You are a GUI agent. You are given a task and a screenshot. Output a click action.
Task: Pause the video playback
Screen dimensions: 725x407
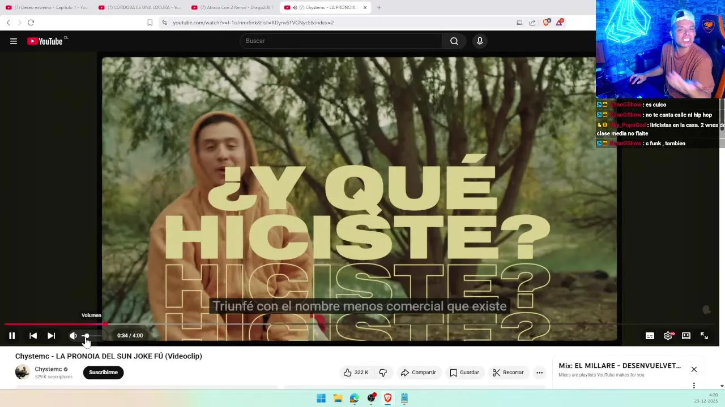pyautogui.click(x=12, y=336)
